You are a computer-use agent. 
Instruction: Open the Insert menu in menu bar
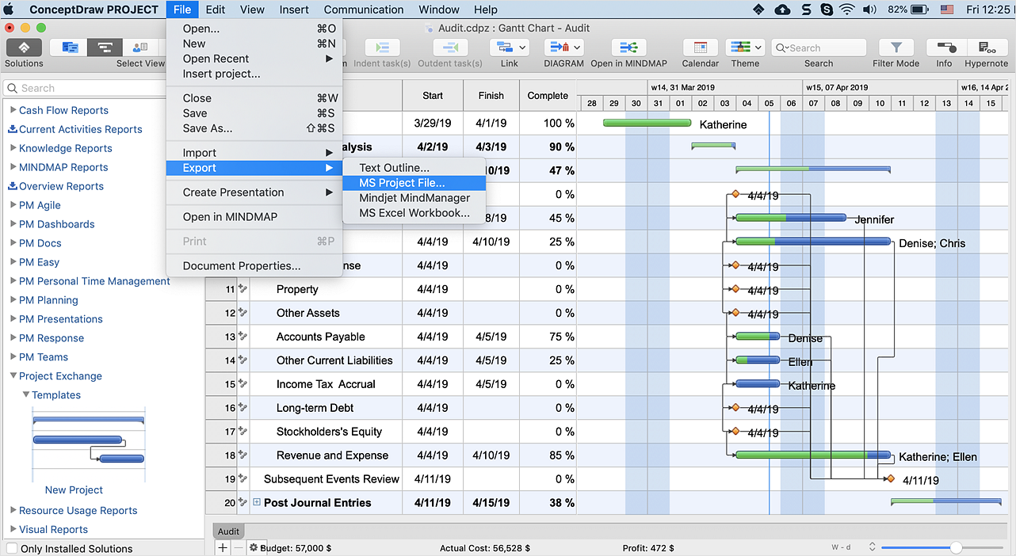click(x=294, y=10)
